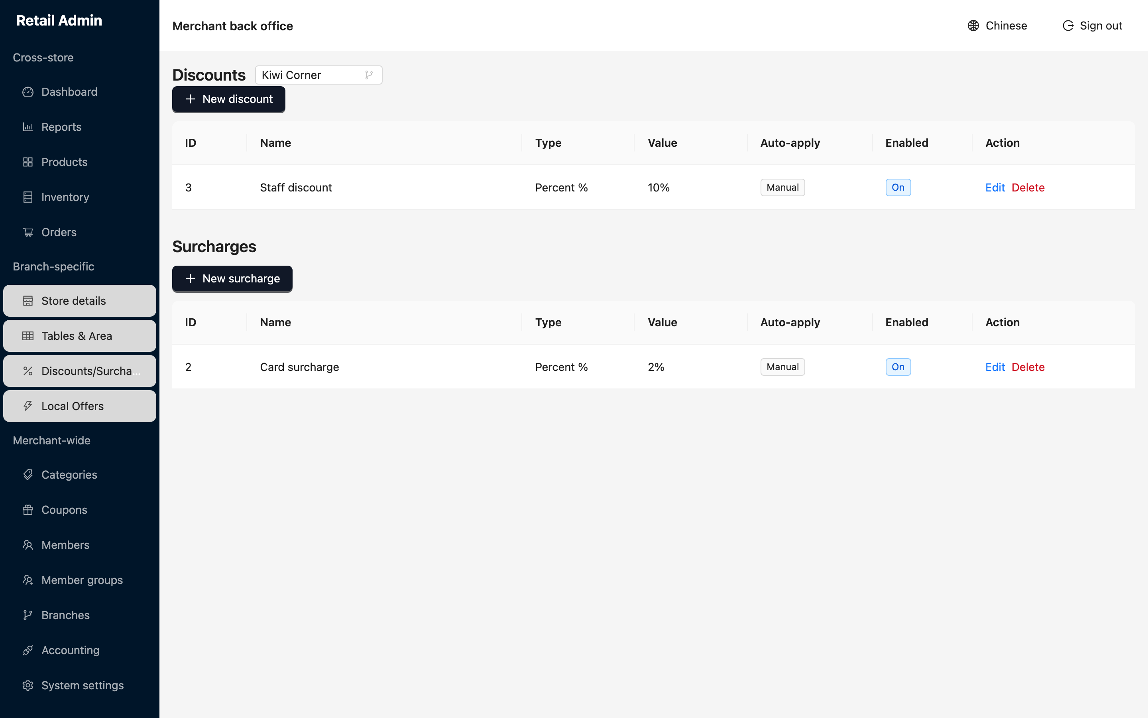Click the sign out arrow icon

pyautogui.click(x=1068, y=26)
